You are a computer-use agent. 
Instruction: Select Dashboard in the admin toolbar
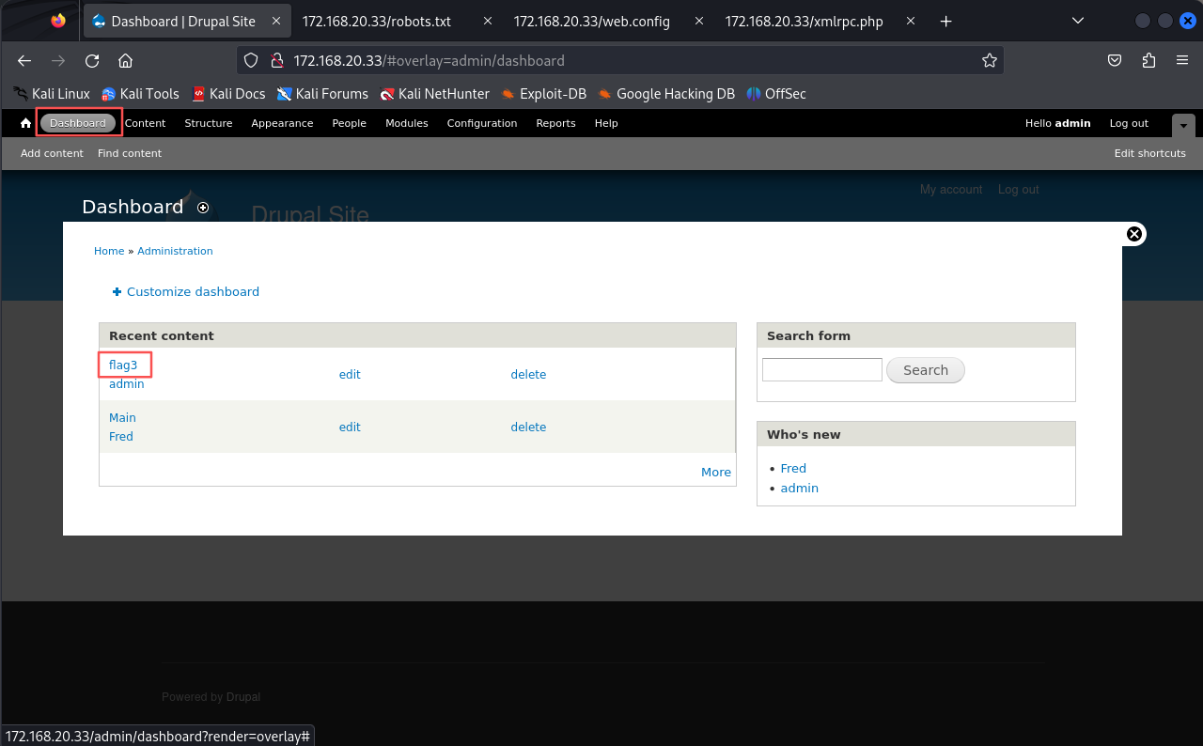(x=78, y=123)
